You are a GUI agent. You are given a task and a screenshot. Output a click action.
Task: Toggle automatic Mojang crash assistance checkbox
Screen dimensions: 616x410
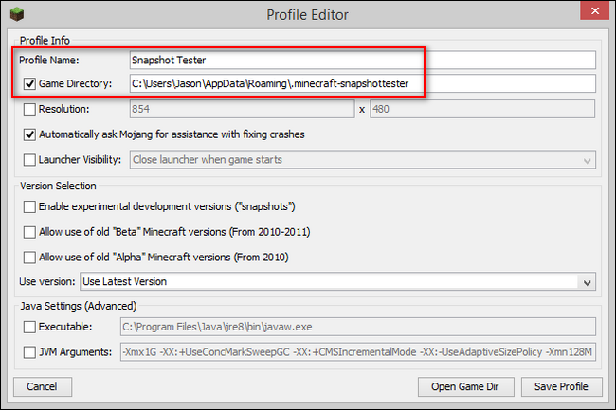tap(30, 134)
